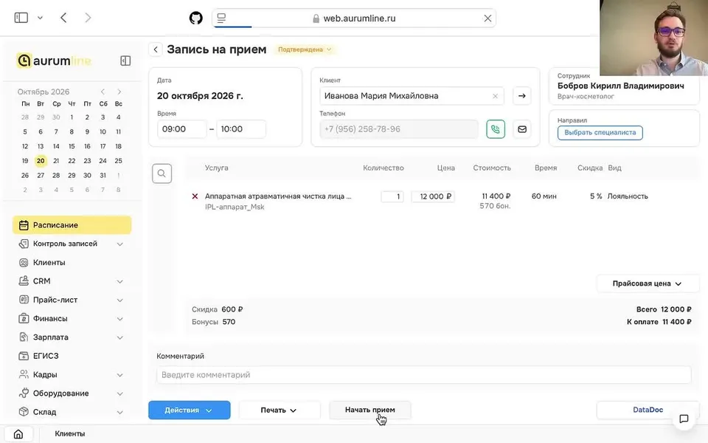708x443 pixels.
Task: Open the Прайс-лист sidebar section
Action: (55, 300)
